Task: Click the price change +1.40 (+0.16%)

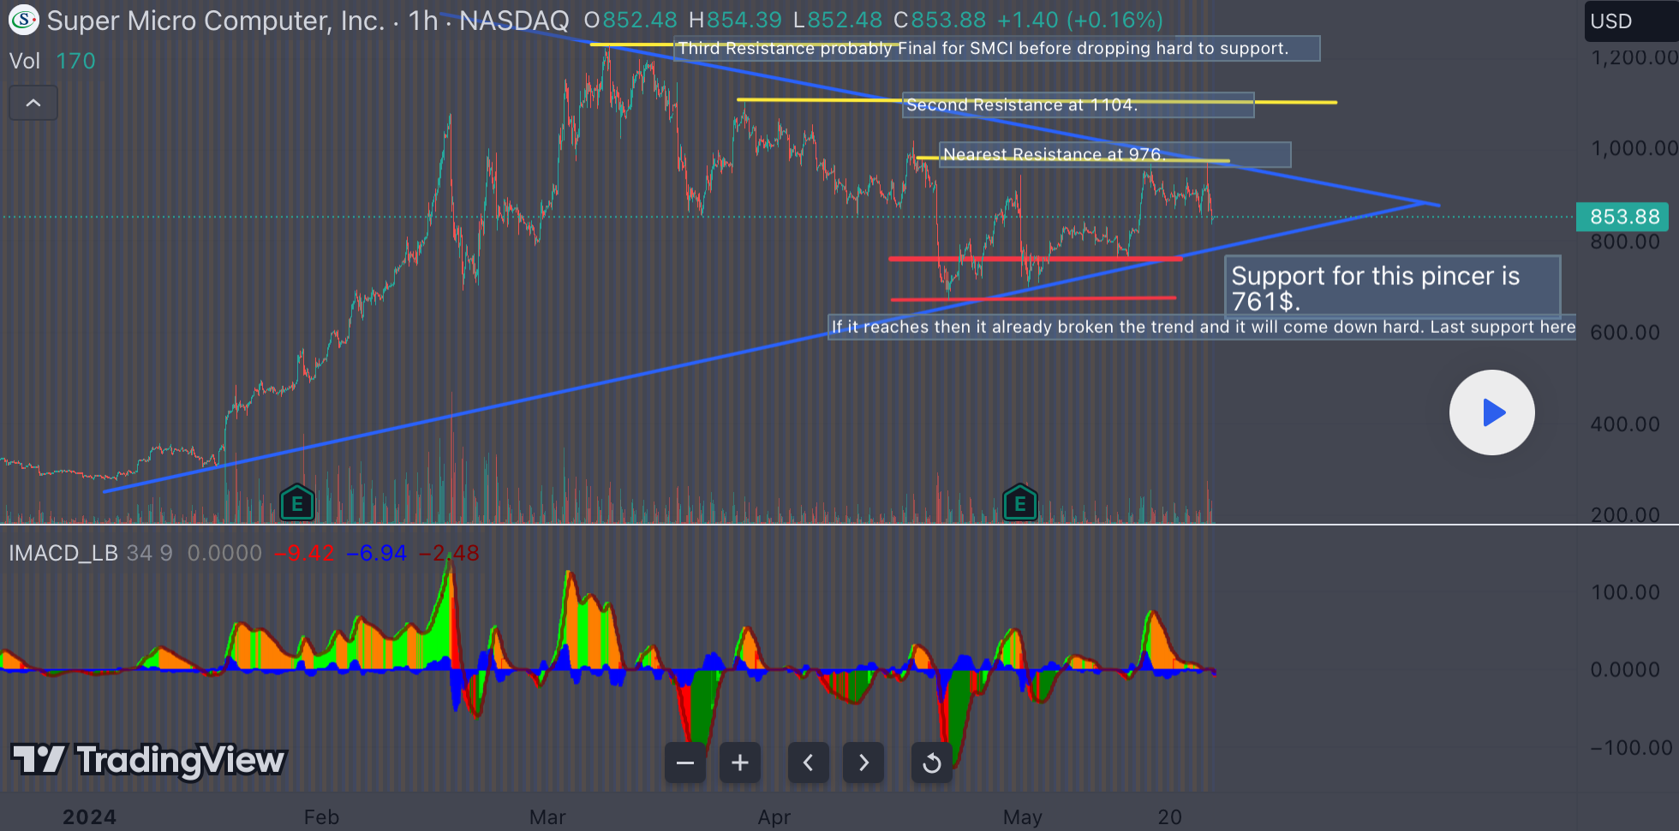Action: 1080,21
